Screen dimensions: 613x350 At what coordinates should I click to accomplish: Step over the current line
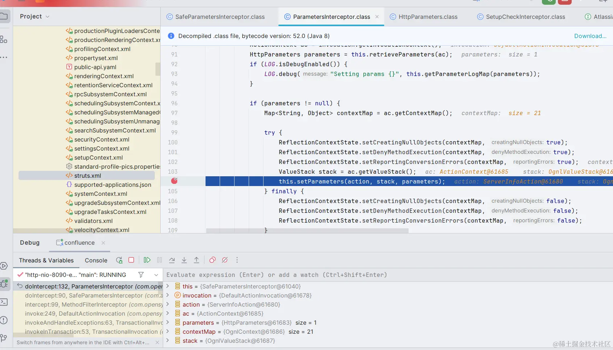[x=172, y=260]
